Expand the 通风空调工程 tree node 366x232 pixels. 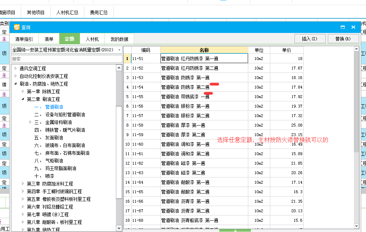16,68
